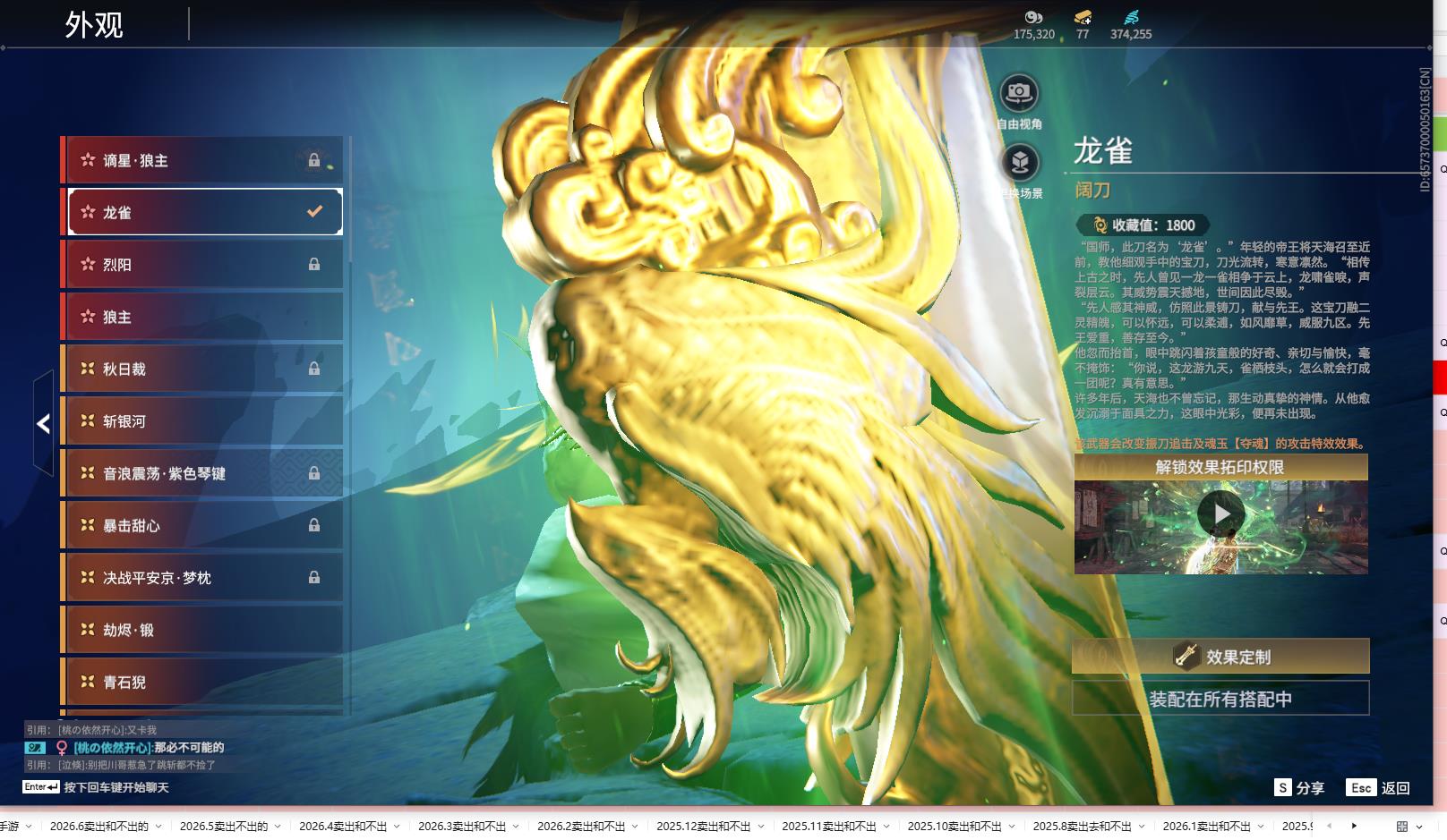Click the 按下回车键开始聊天 chat prompt
This screenshot has height=840, width=1447.
coord(116,787)
